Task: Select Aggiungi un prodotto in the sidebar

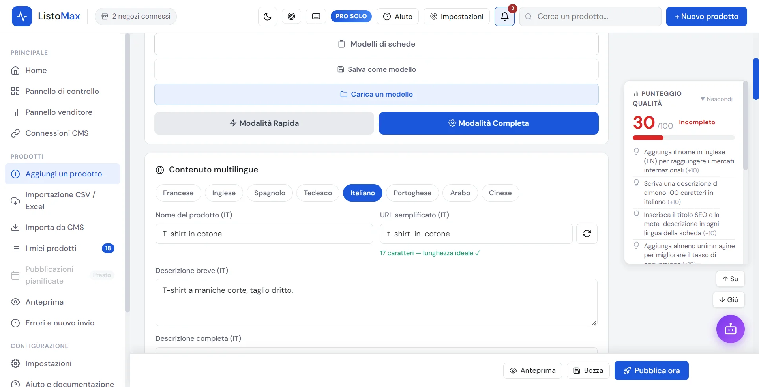Action: pos(62,174)
